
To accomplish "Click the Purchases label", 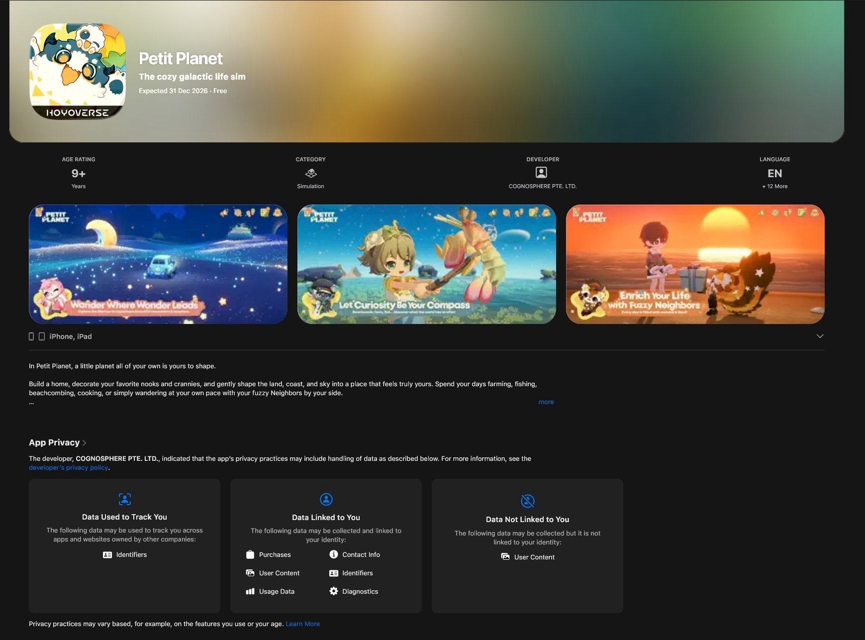I will click(x=275, y=555).
